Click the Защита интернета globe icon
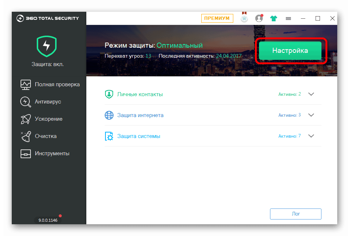This screenshot has height=236, width=349. click(x=109, y=115)
